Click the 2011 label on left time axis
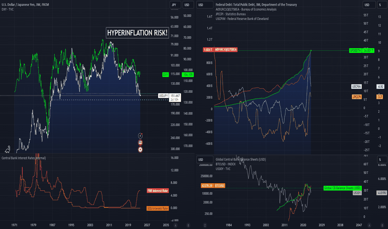The height and width of the screenshot is (229, 388). (109, 225)
